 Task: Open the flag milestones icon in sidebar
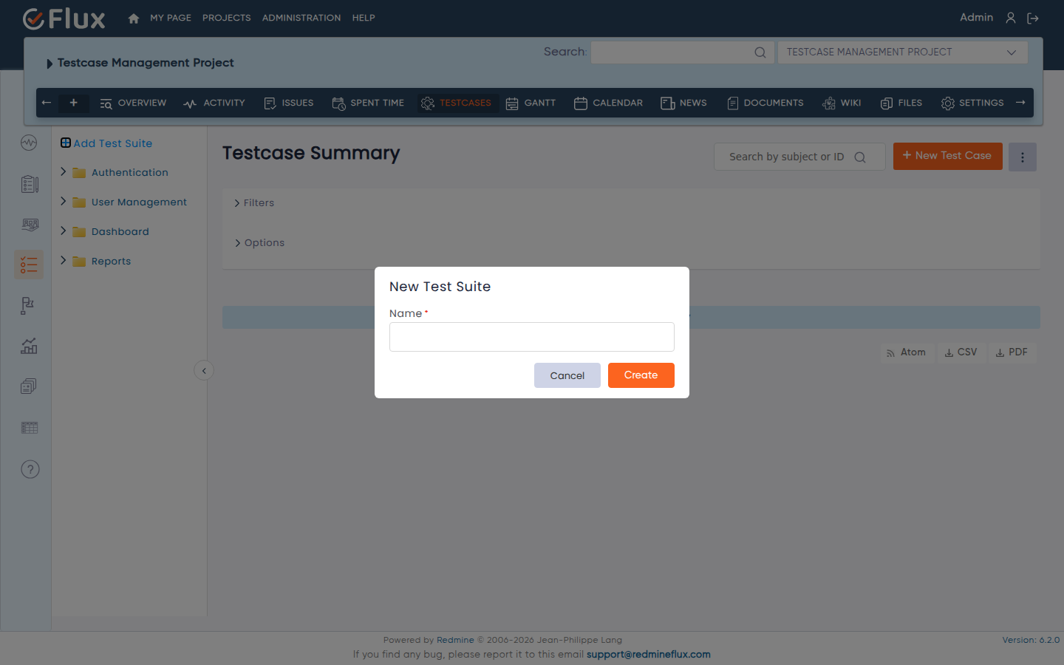coord(28,305)
